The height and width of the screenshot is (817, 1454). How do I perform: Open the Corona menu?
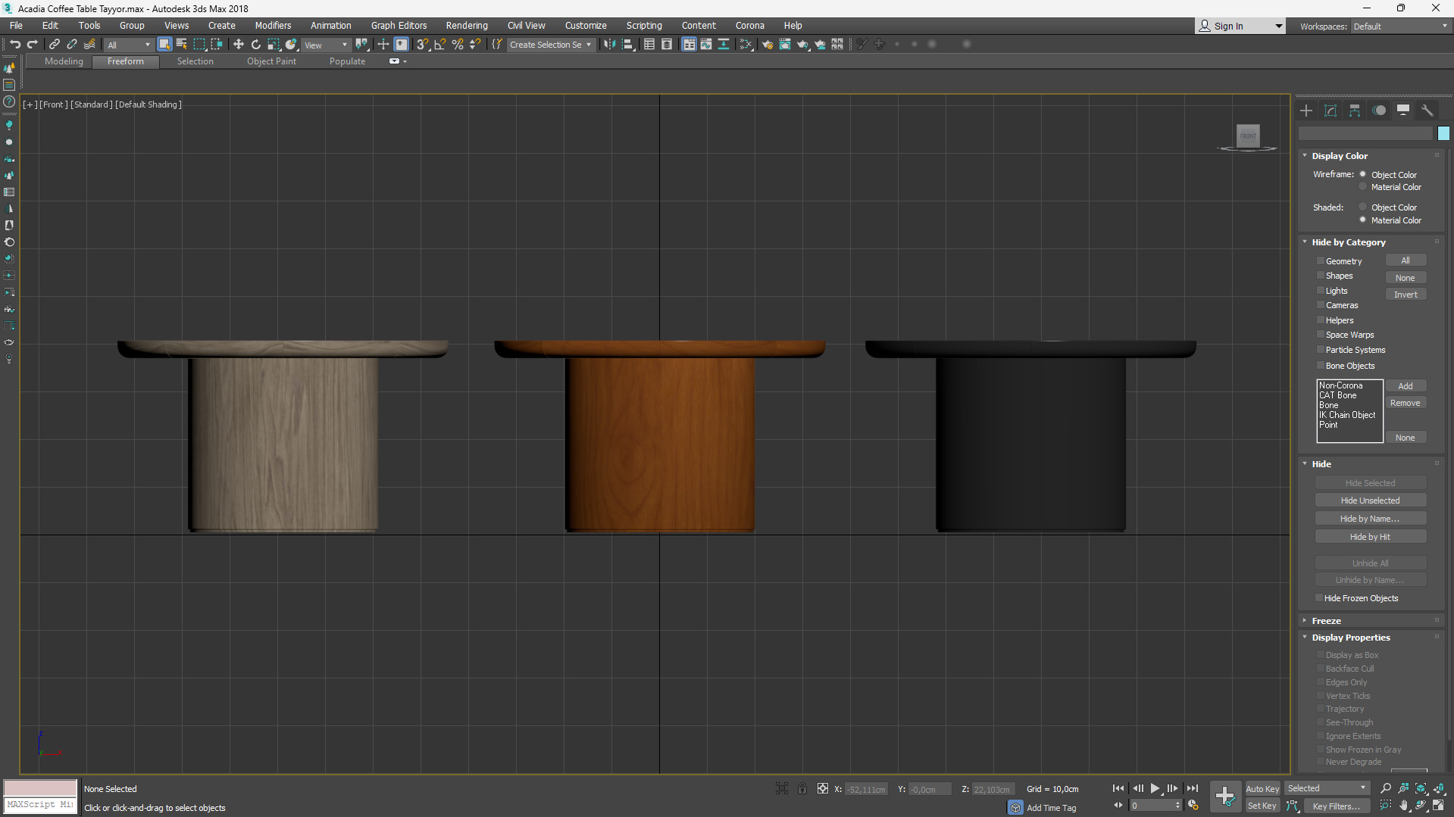(x=749, y=26)
